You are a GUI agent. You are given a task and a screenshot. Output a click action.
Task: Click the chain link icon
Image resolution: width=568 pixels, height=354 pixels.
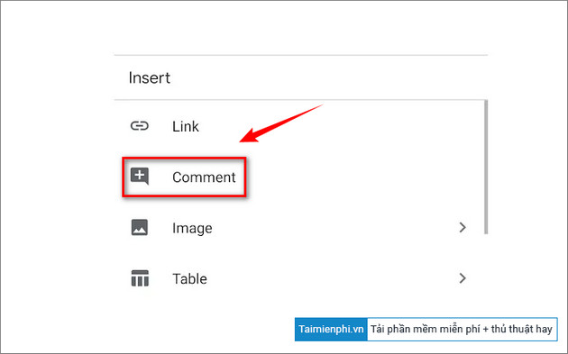(140, 126)
